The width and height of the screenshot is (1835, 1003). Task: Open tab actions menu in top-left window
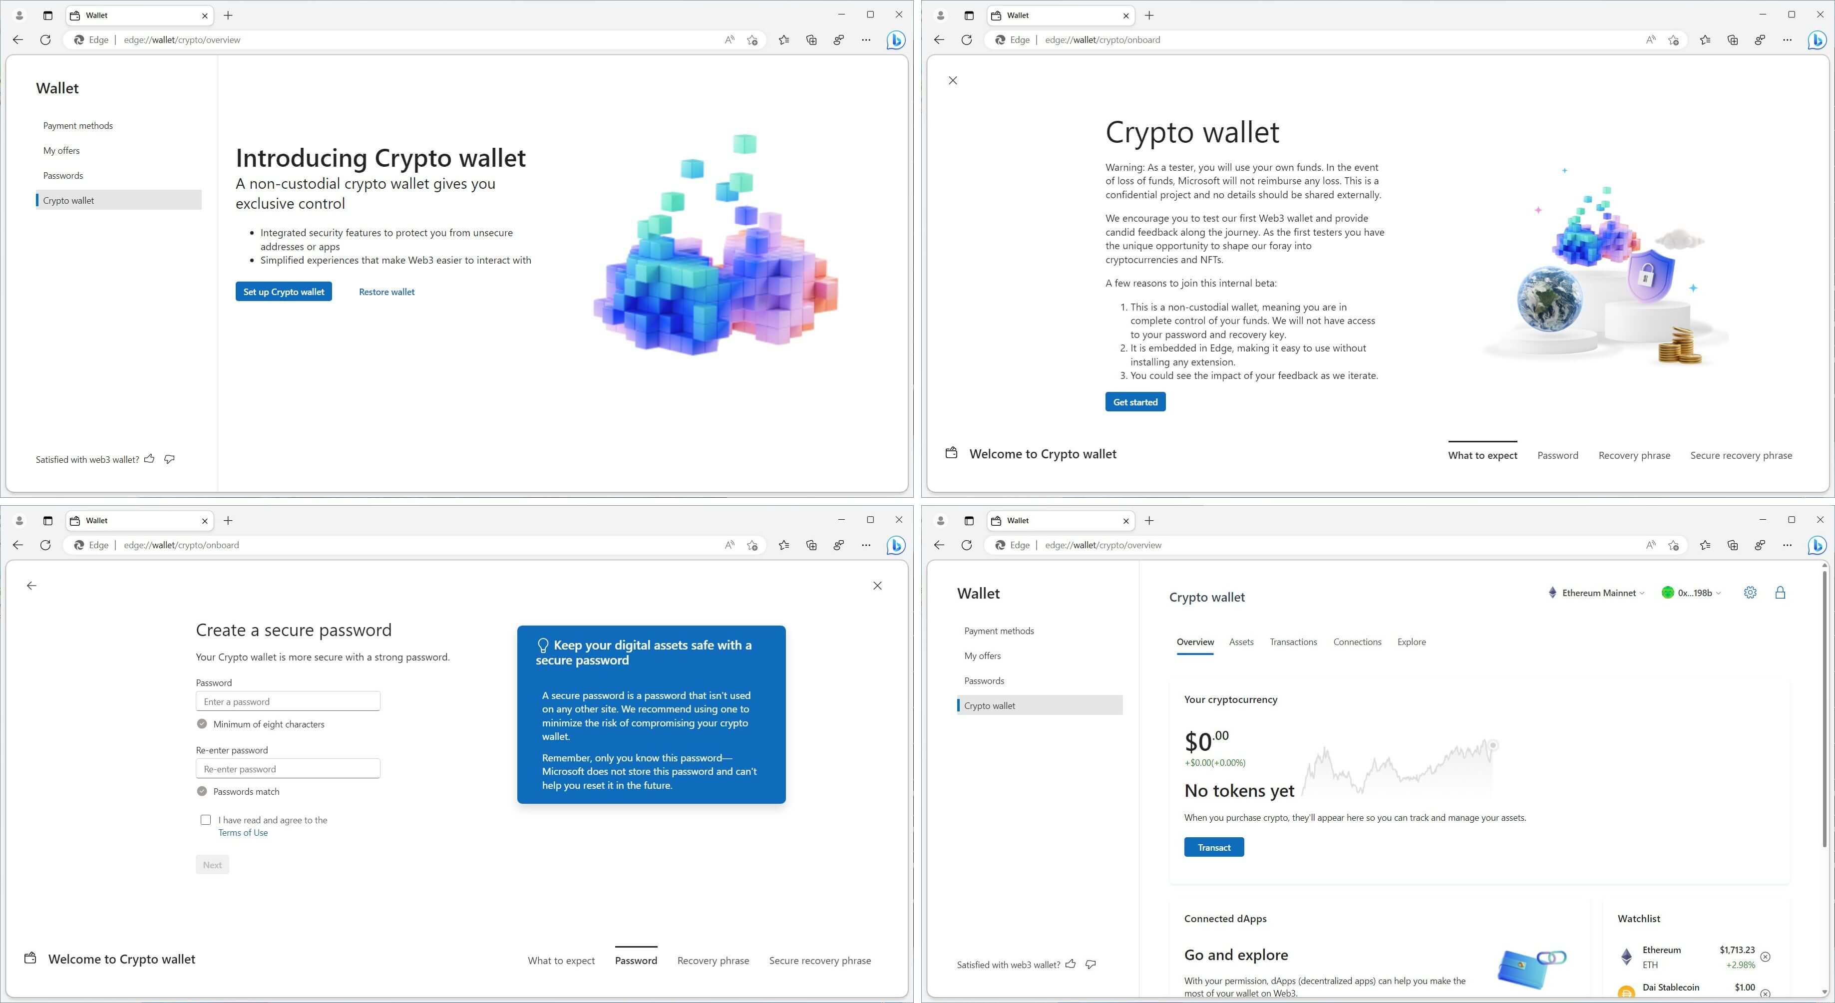[48, 15]
